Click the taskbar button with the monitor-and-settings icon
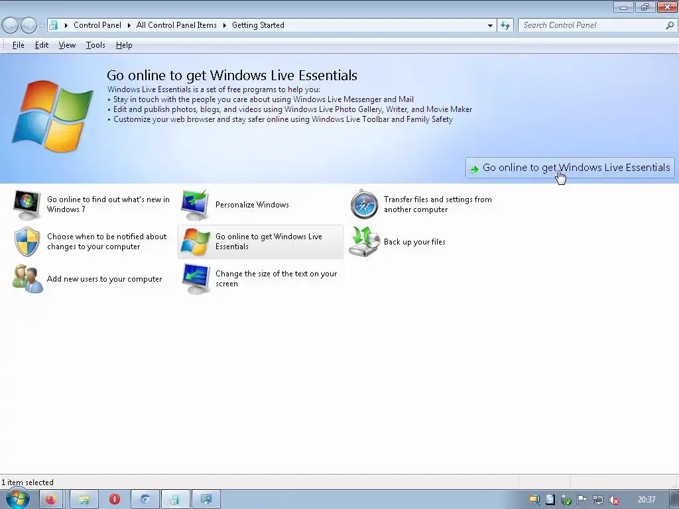Screen dimensions: 679x509 pos(206,500)
